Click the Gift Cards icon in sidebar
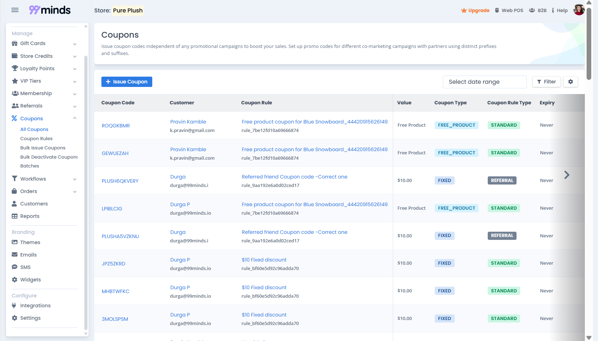 tap(15, 43)
